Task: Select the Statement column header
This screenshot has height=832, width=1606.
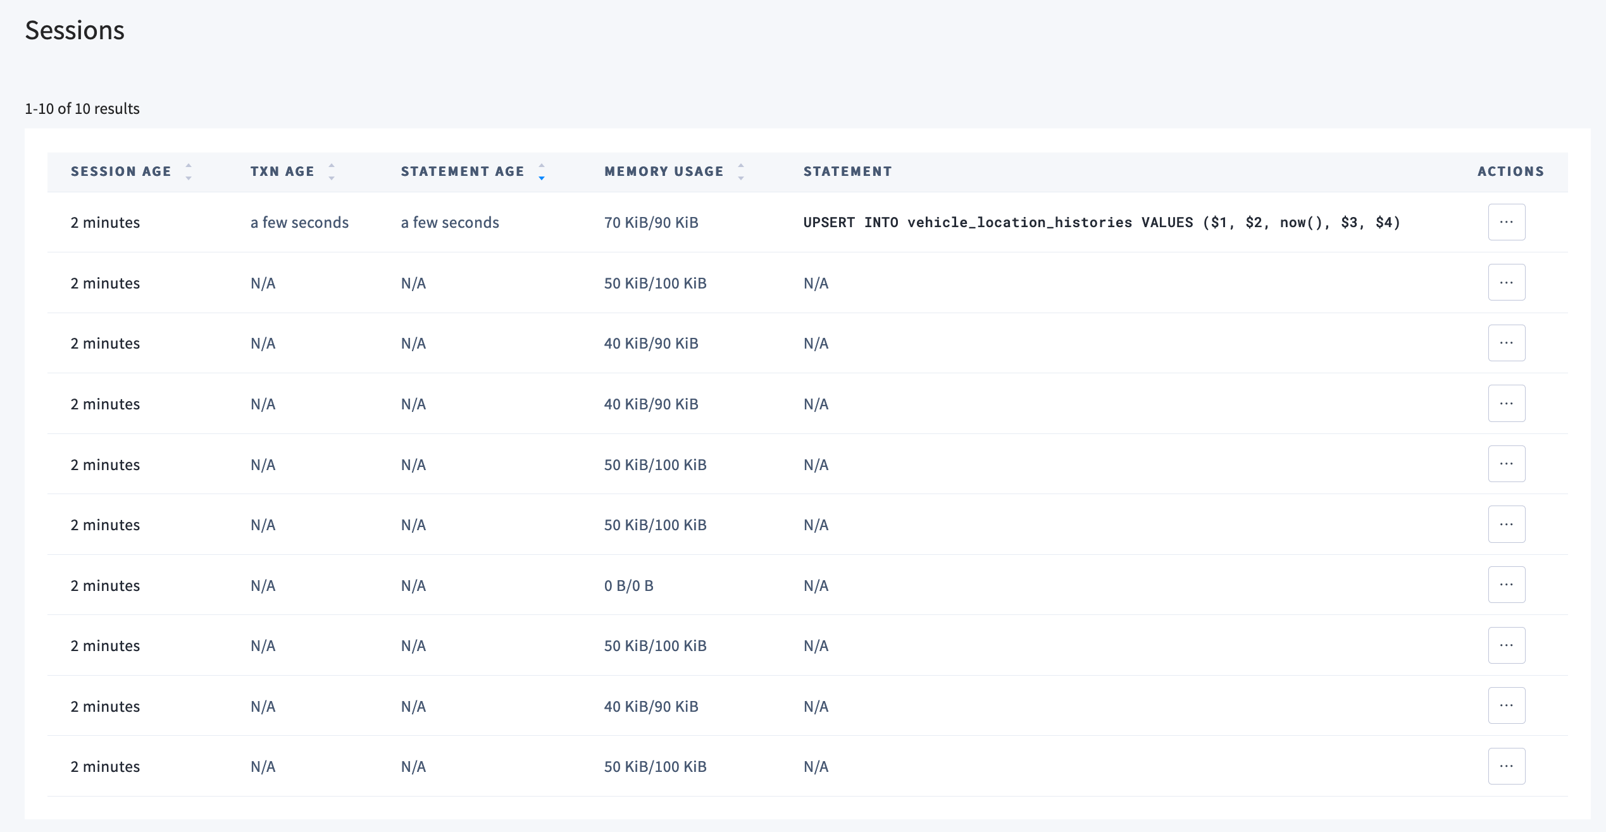Action: (848, 171)
